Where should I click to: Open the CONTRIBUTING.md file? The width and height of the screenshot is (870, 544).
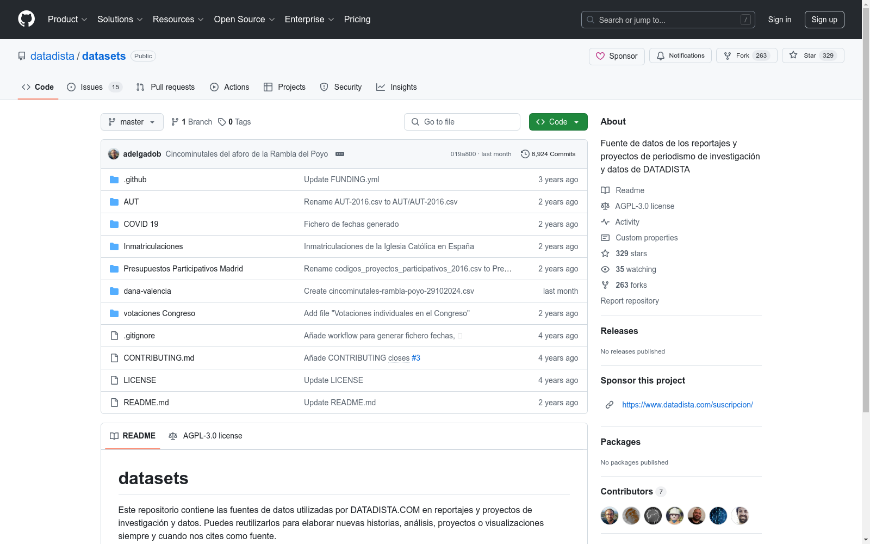pyautogui.click(x=159, y=358)
